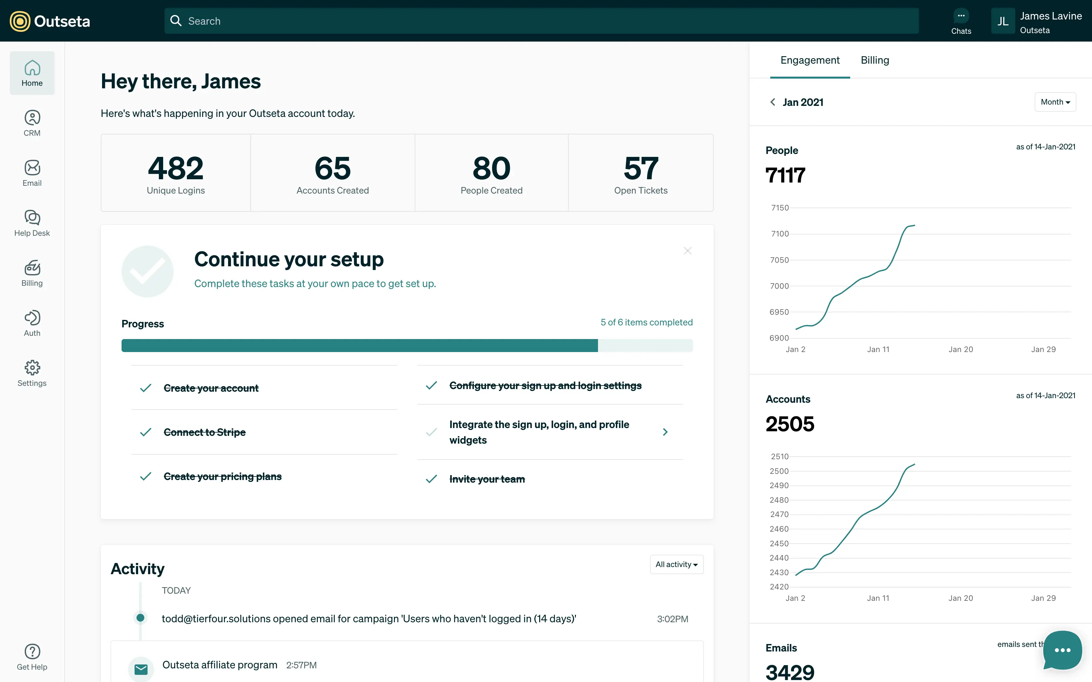This screenshot has height=682, width=1092.
Task: Go to previous month with the back chevron
Action: (773, 102)
